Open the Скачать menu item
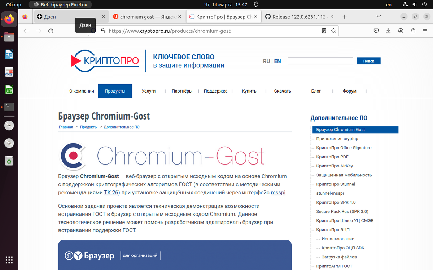This screenshot has width=433, height=270. point(283,91)
